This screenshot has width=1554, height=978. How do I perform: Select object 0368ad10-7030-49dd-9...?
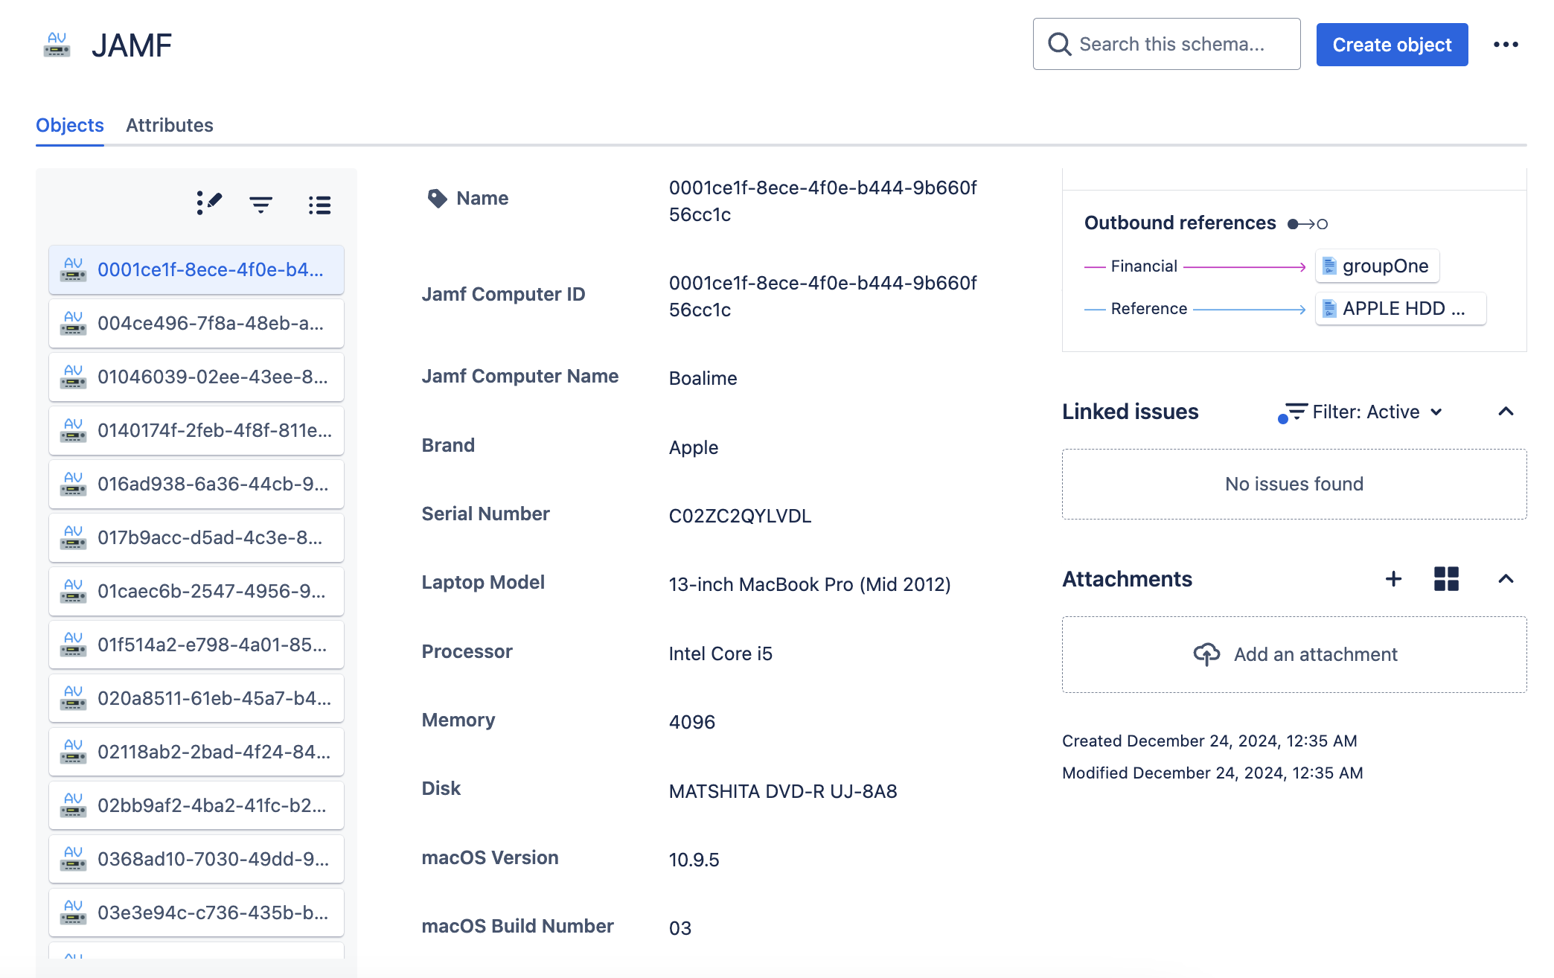click(x=196, y=859)
